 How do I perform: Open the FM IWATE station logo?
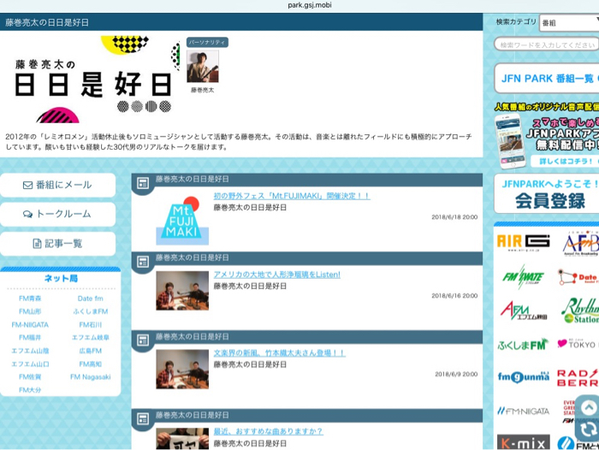click(523, 277)
